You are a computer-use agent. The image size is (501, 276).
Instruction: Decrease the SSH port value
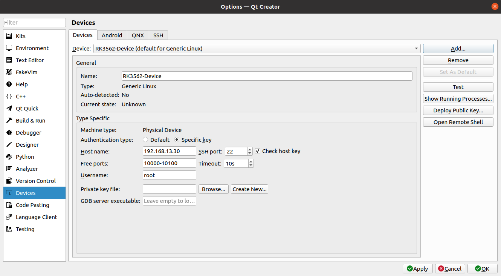pyautogui.click(x=250, y=153)
